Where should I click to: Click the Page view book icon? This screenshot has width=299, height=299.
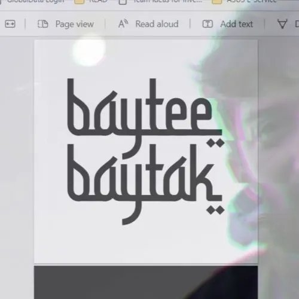click(x=43, y=24)
